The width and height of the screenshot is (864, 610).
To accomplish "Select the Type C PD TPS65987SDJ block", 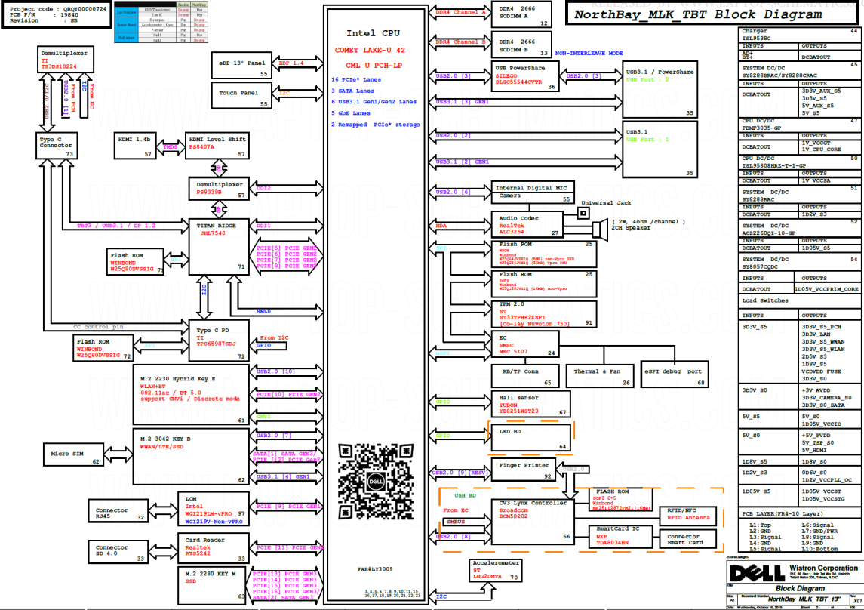I will 219,340.
